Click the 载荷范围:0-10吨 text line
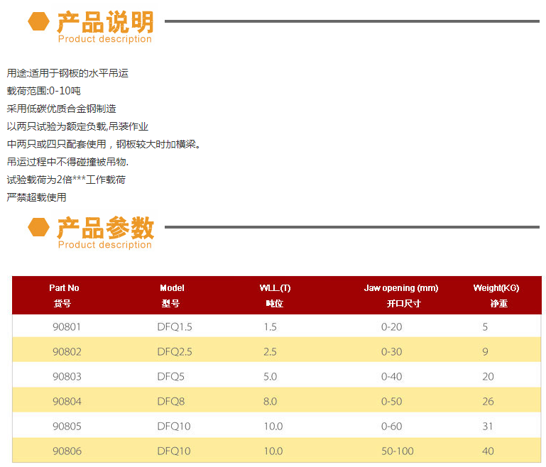The height and width of the screenshot is (467, 546). tap(44, 91)
